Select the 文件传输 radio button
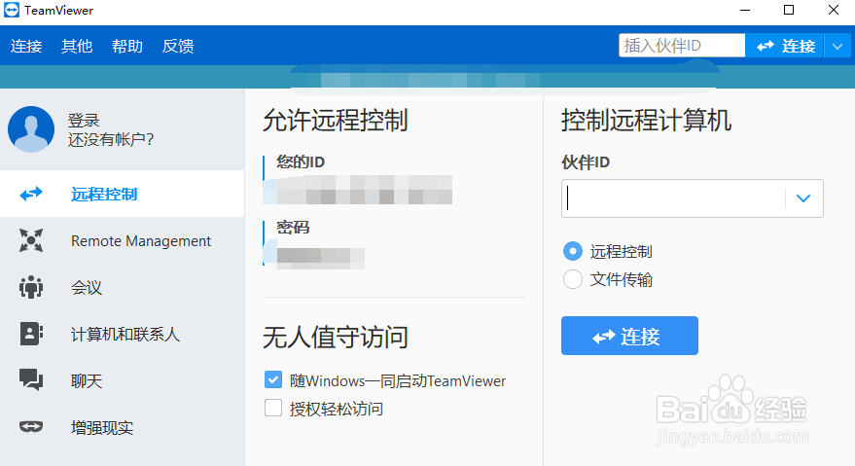Viewport: 855px width, 466px height. pyautogui.click(x=573, y=280)
